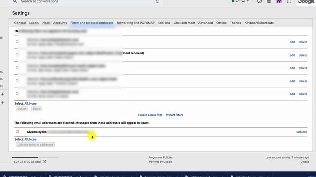The height and width of the screenshot is (177, 316).
Task: Switch to the Themes tab
Action: click(x=236, y=23)
